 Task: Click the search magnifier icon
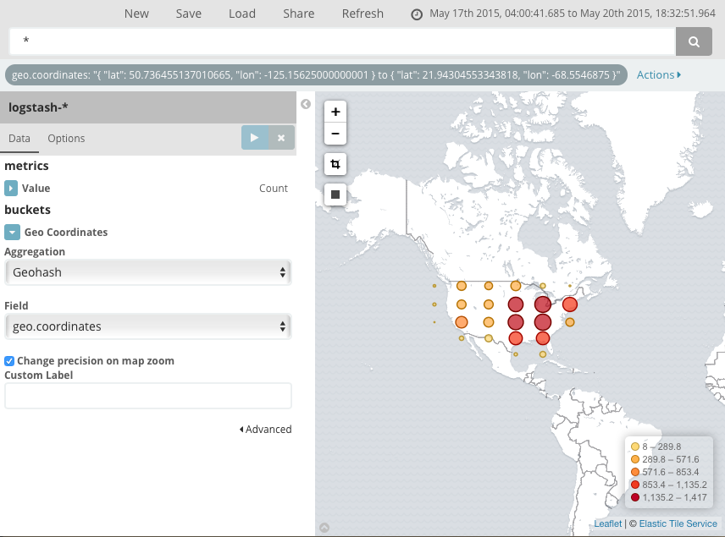694,41
